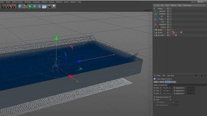Toggle the green checkmark of Scene object
The height and width of the screenshot is (116, 207).
click(170, 9)
